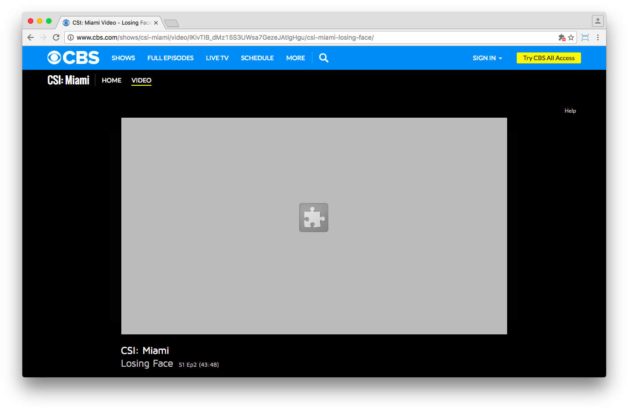Open LIVE TV section
This screenshot has height=411, width=628.
pyautogui.click(x=217, y=58)
